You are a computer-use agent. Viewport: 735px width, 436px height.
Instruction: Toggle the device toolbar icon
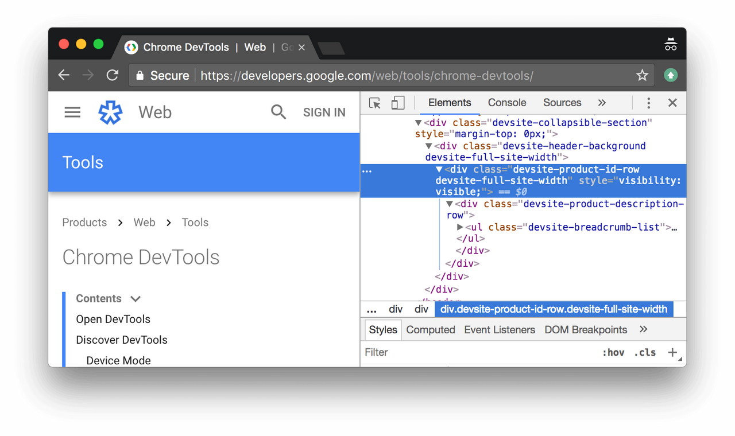pos(397,103)
